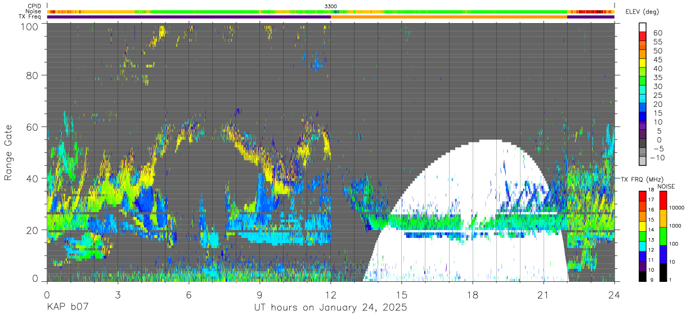The width and height of the screenshot is (691, 319).
Task: Select the cyan 25–30 segment of ELEV color bar
Action: coord(643,90)
